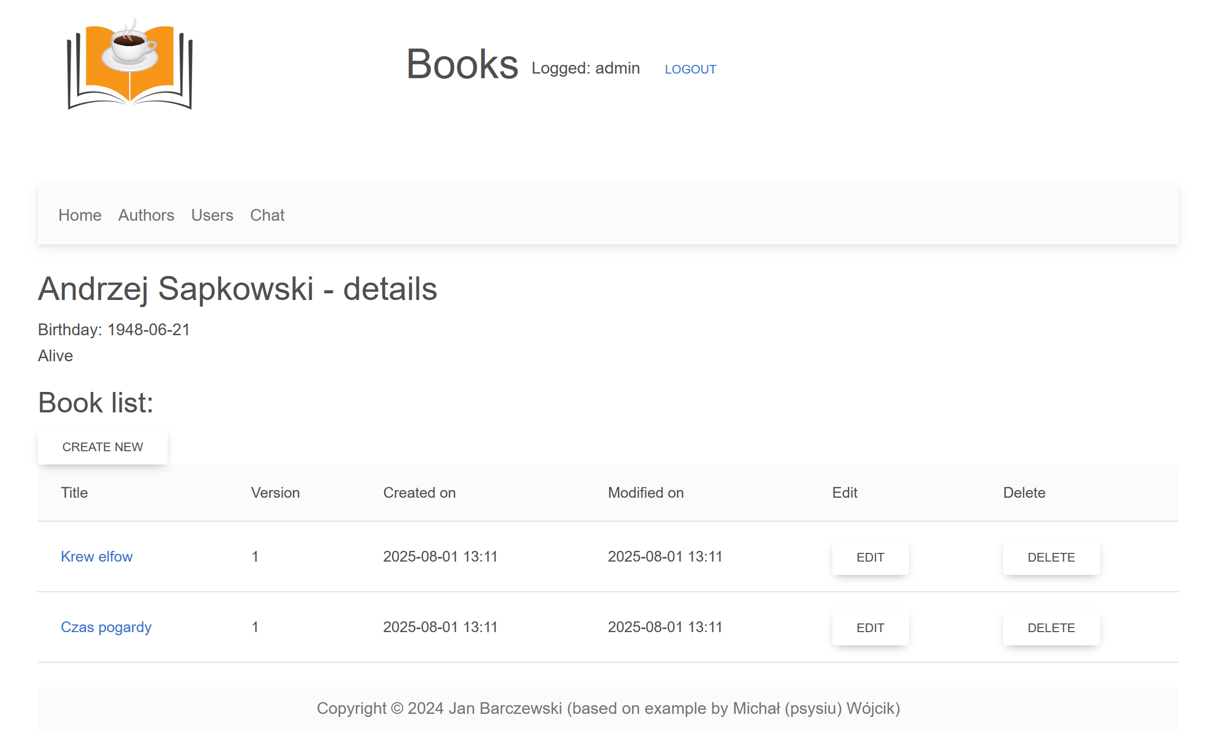
Task: Open the Czas pogardy book link
Action: pos(106,627)
